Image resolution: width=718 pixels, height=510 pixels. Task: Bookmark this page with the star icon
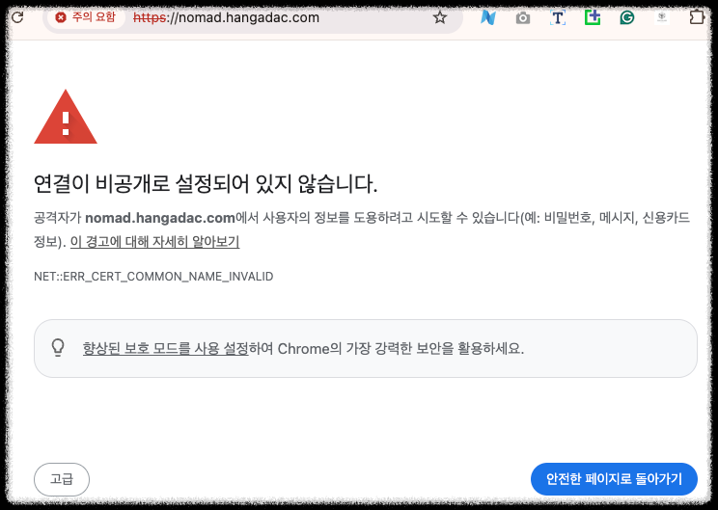pyautogui.click(x=440, y=18)
